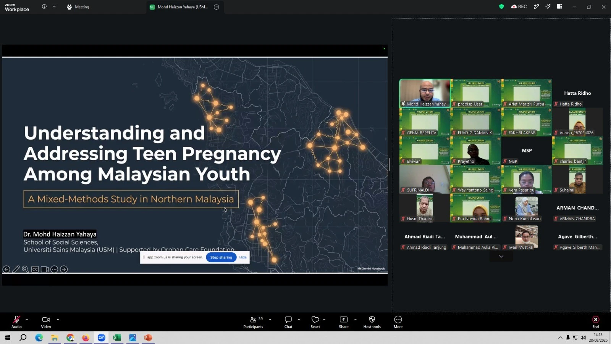Click Stop sharing button
The image size is (611, 344).
click(221, 257)
